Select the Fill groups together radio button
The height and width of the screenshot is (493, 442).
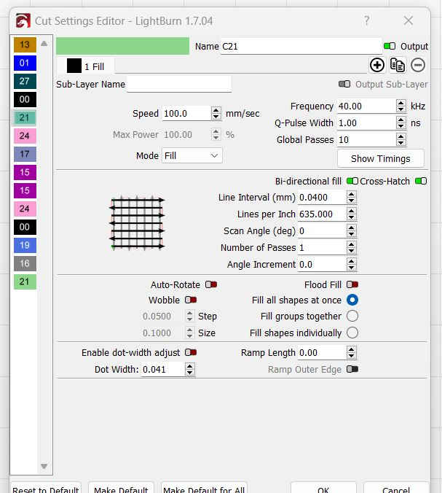[x=352, y=316]
